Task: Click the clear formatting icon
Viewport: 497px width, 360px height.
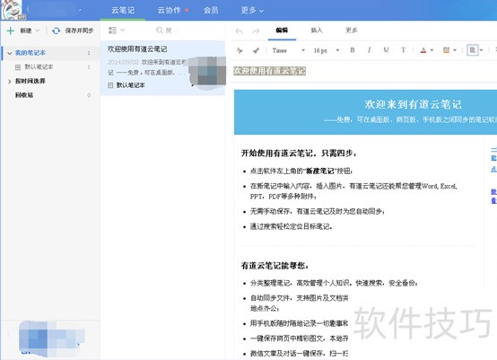Action: pos(240,50)
